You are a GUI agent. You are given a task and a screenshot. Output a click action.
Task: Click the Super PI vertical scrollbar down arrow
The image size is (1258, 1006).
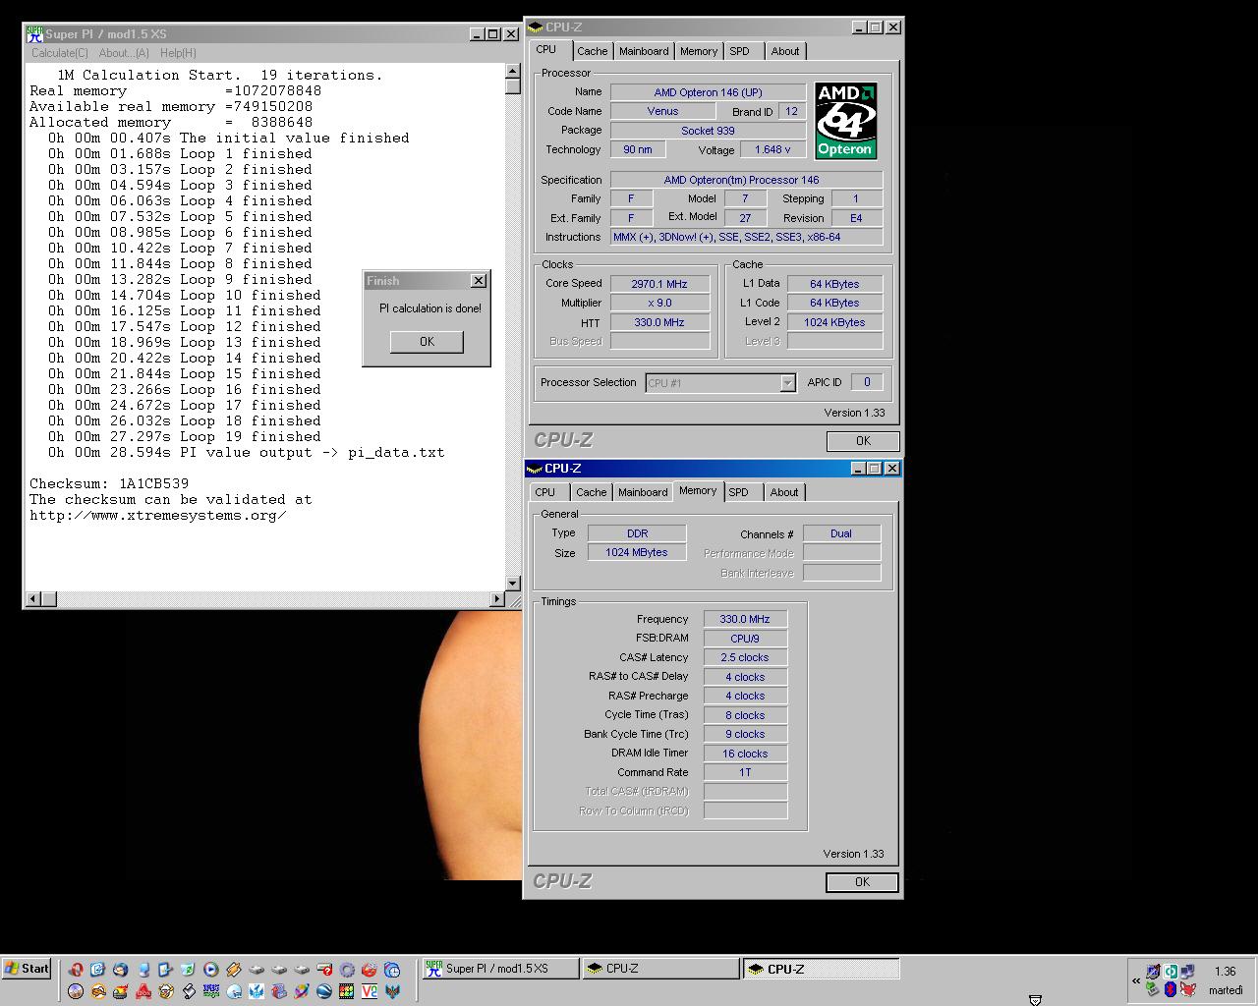click(x=512, y=584)
